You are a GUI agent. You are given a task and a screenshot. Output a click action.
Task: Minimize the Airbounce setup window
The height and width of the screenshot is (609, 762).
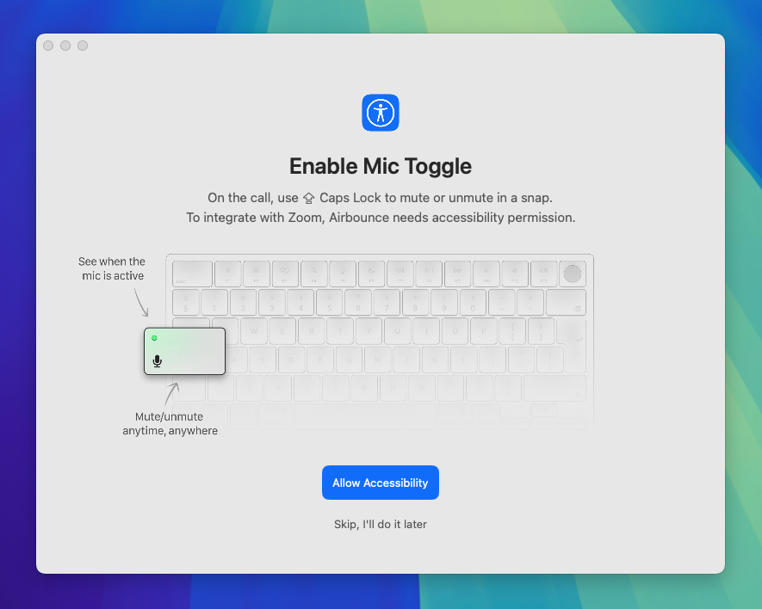[x=65, y=46]
